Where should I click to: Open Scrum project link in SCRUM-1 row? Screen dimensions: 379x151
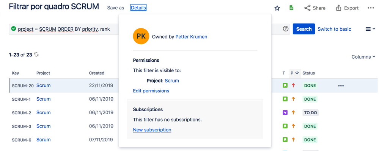coord(44,99)
